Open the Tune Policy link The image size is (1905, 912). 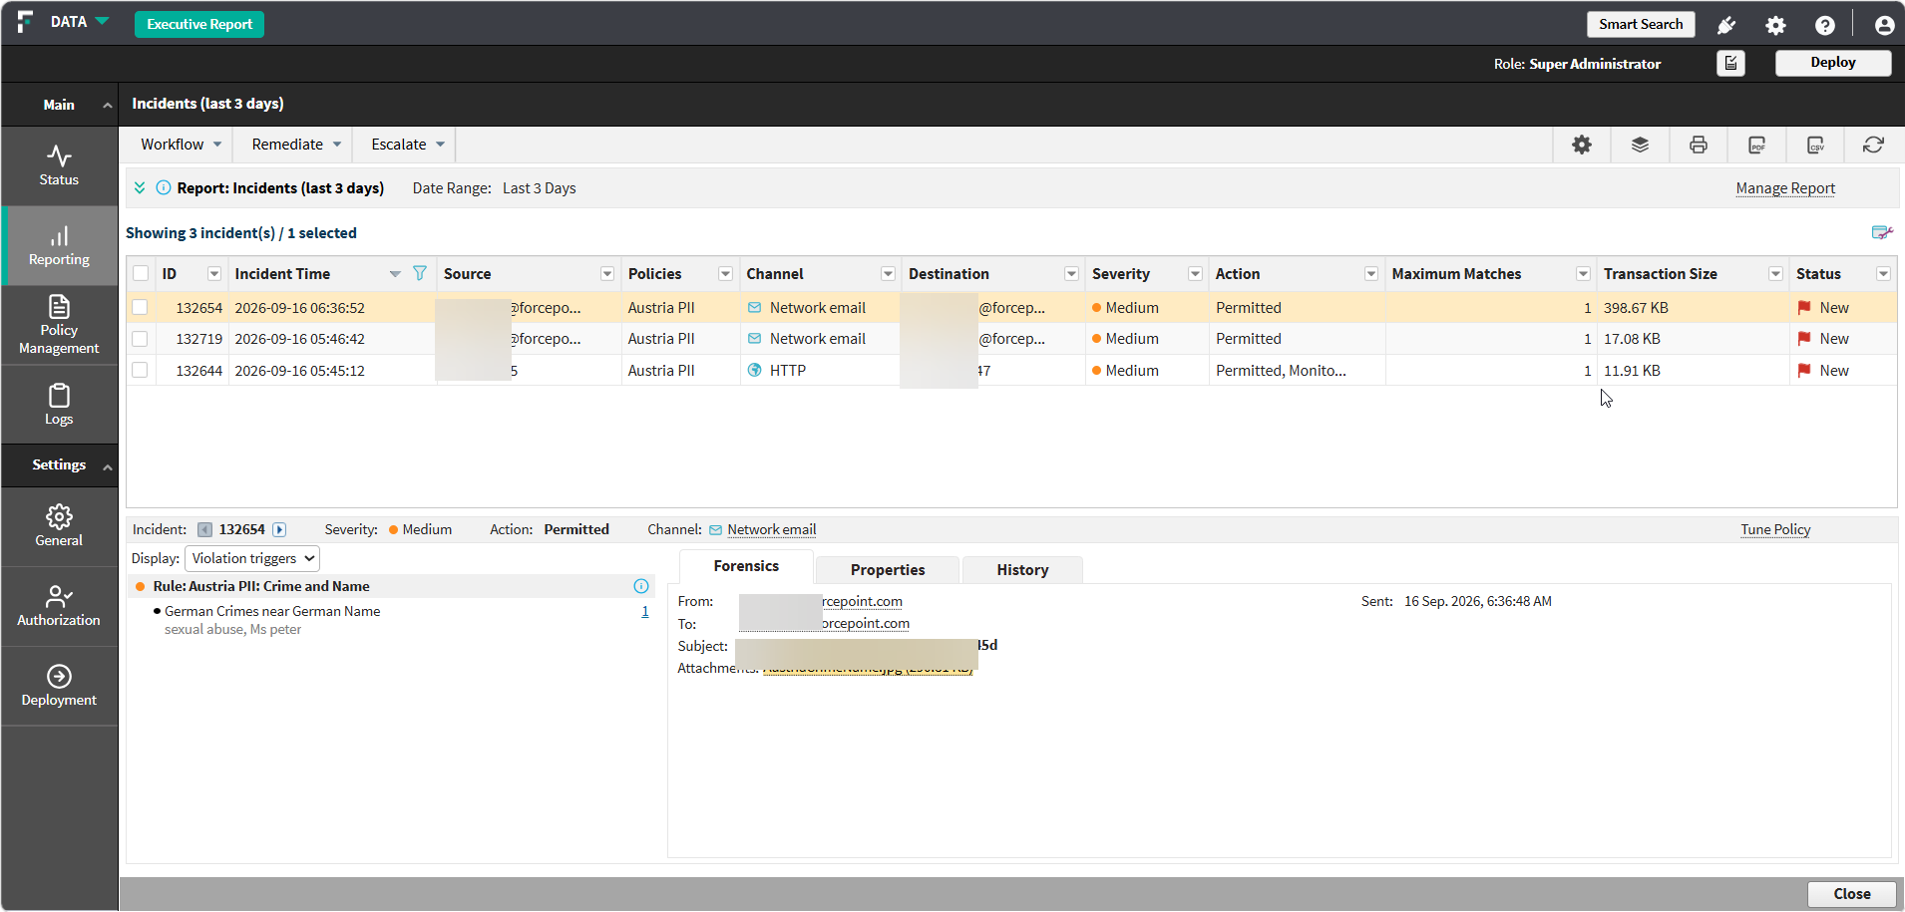point(1775,529)
